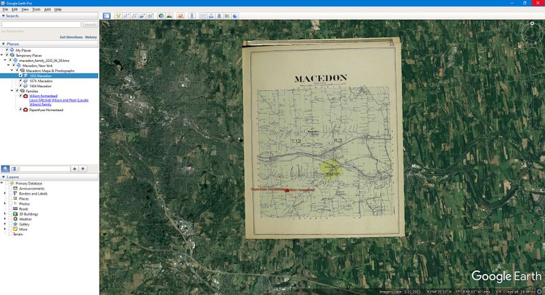The height and width of the screenshot is (295, 545).
Task: Click the Add Image Overlay icon
Action: pos(144,15)
